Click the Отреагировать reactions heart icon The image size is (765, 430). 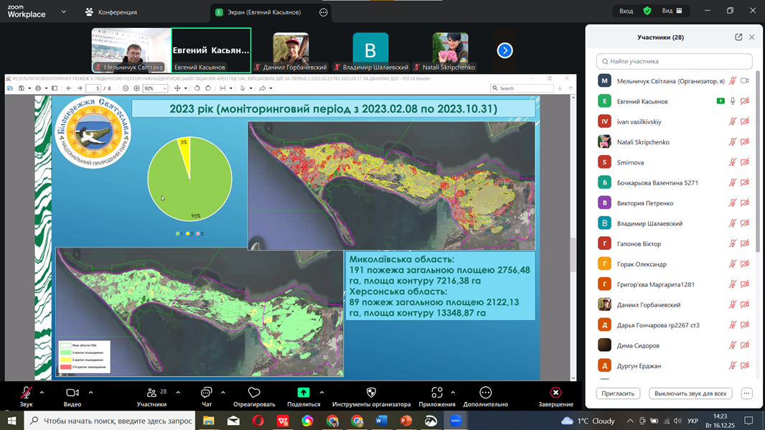[254, 393]
